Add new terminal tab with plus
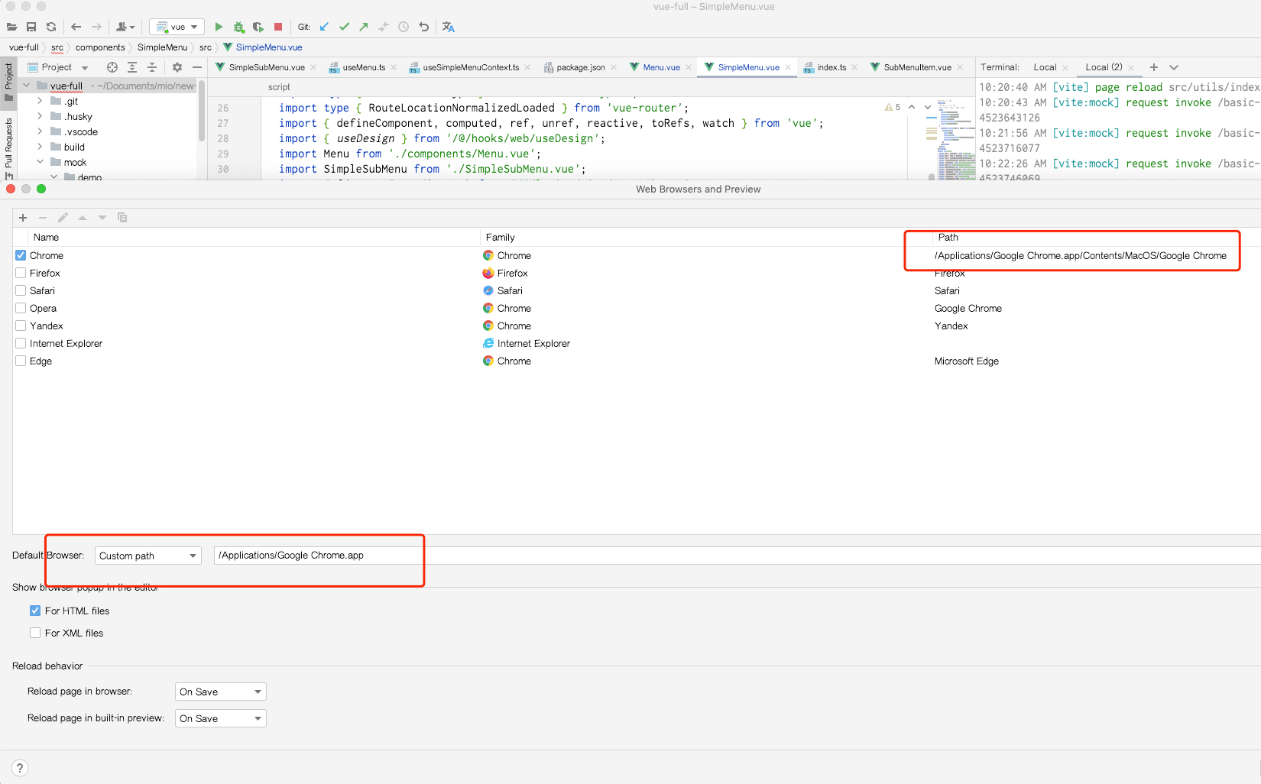Screen dimensions: 1261x784 coord(1154,67)
